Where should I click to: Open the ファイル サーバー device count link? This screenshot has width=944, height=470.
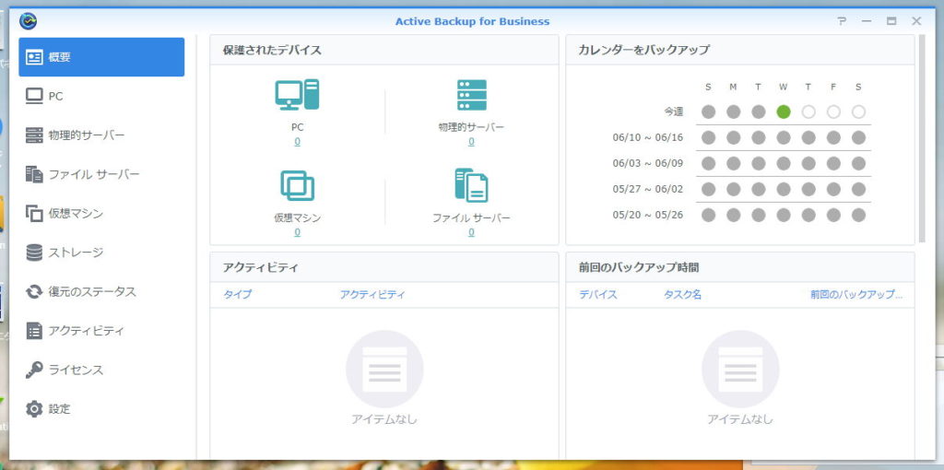pyautogui.click(x=471, y=232)
